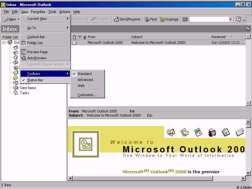The image size is (252, 189).
Task: Sort by the Attachment paperclip column
Action: click(85, 37)
